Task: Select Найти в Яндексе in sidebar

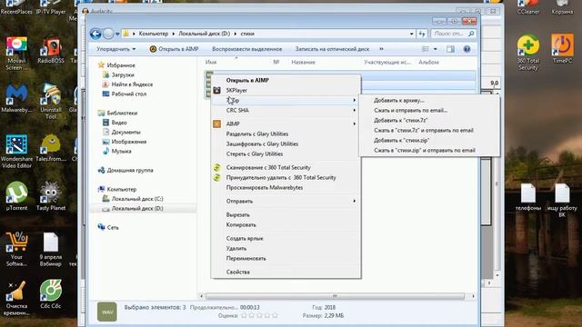Action: [x=132, y=84]
